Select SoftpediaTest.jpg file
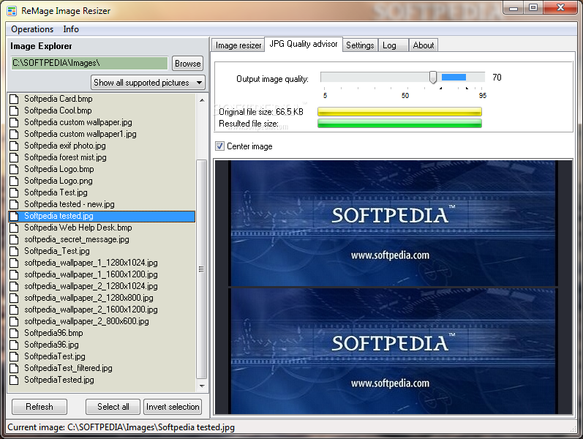 point(55,357)
